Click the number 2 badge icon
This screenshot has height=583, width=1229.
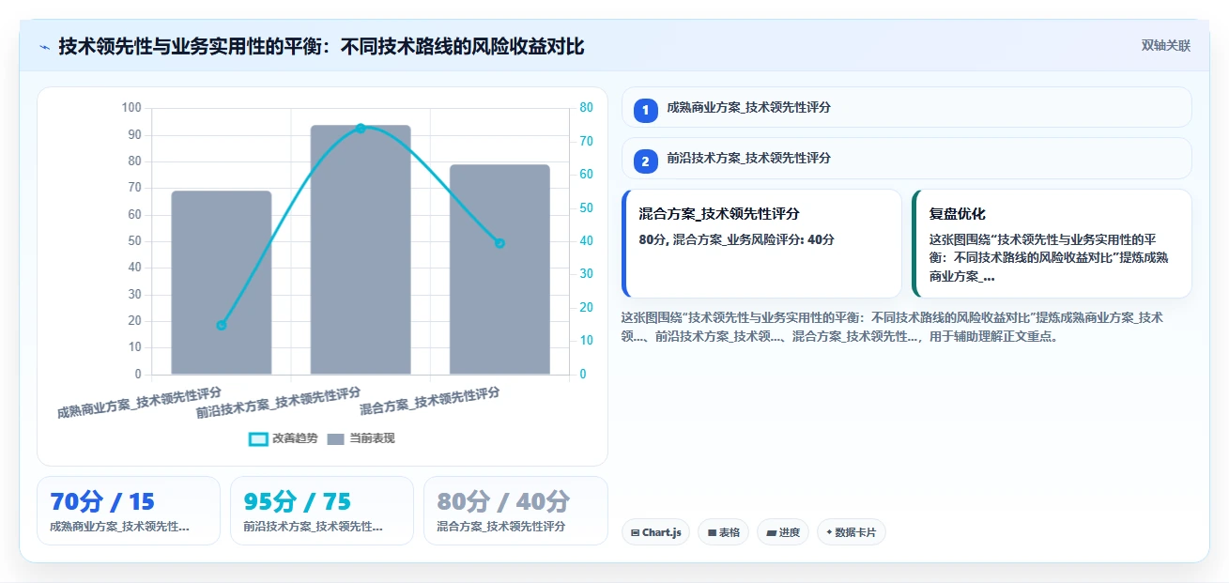coord(645,161)
